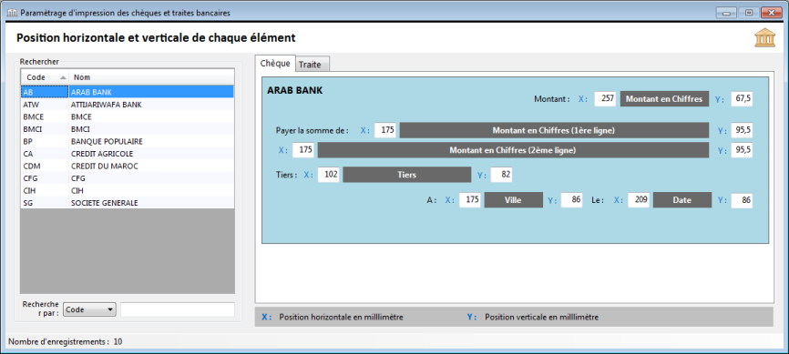Click the title bar application icon
Screen dimensions: 789x354
12,13
